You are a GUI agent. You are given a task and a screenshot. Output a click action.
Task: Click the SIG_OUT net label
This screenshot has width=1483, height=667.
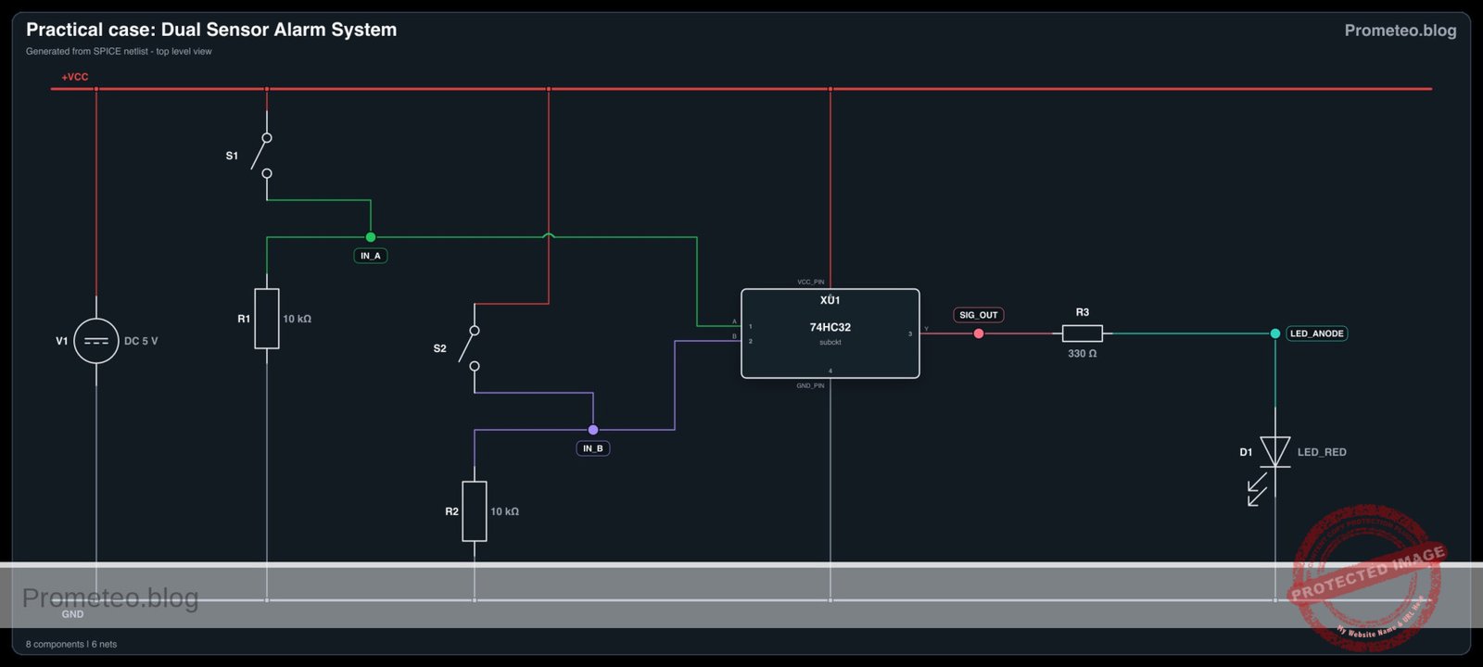979,315
